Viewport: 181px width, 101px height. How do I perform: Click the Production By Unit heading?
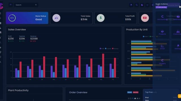pyautogui.click(x=137, y=29)
